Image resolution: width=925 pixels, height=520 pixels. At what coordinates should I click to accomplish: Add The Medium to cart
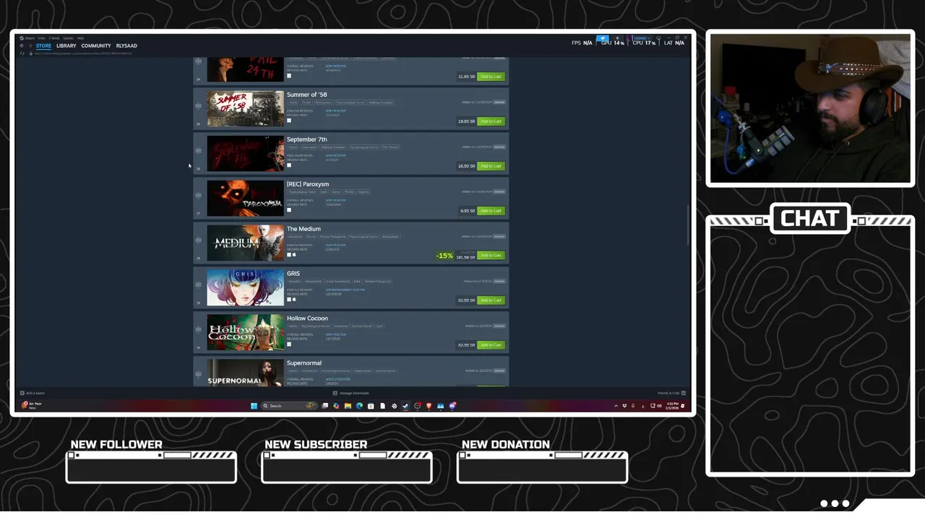(x=491, y=255)
